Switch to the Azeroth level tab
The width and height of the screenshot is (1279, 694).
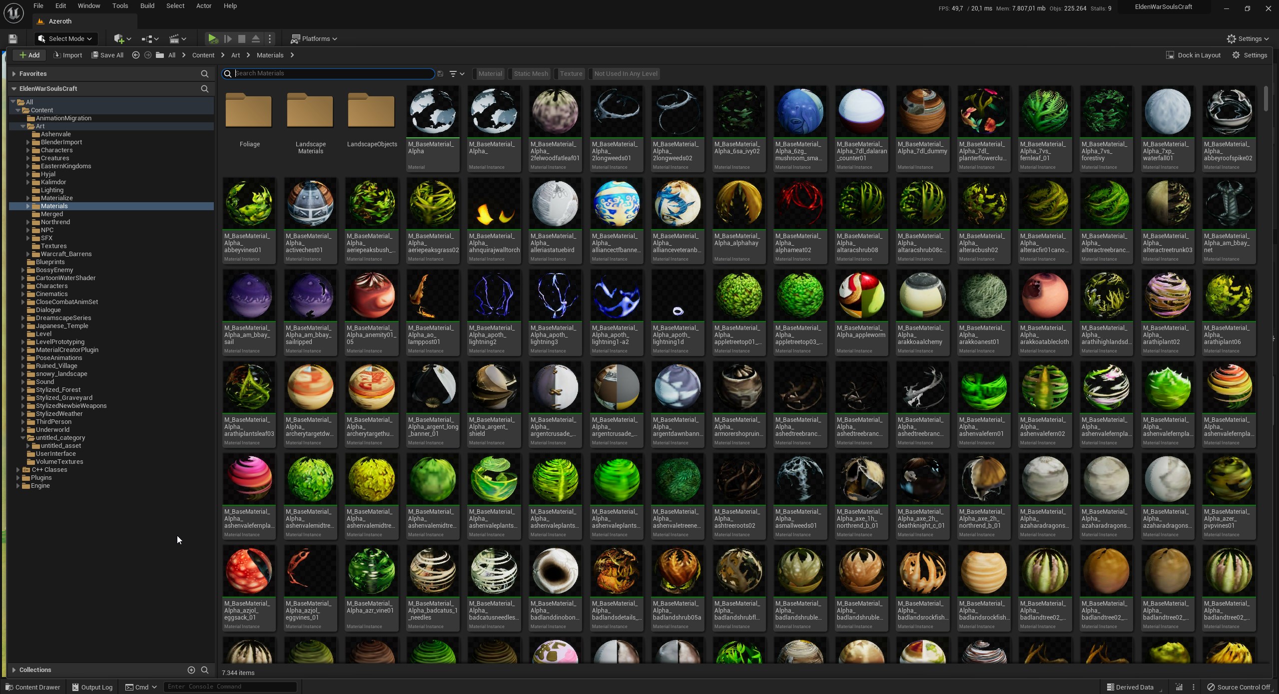[60, 21]
